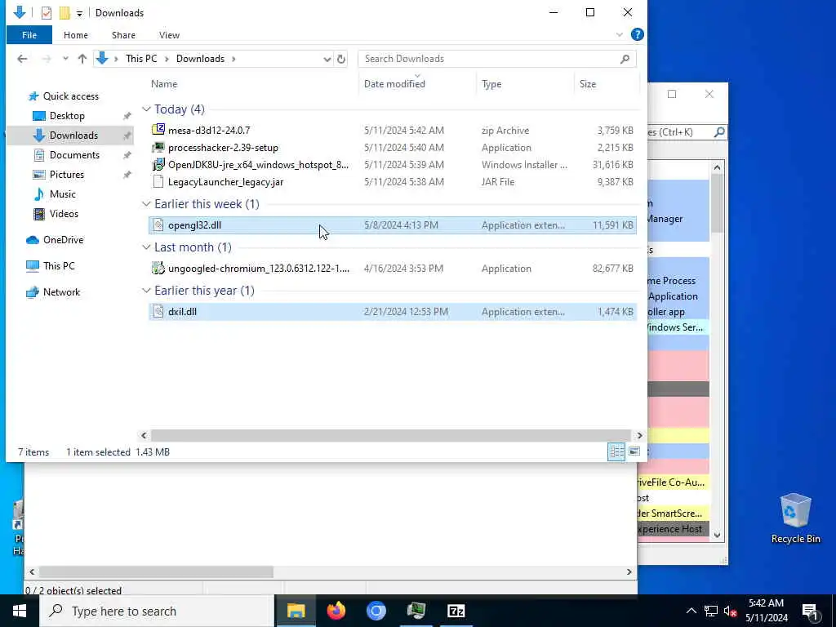Click New folder icon in title bar

[64, 13]
